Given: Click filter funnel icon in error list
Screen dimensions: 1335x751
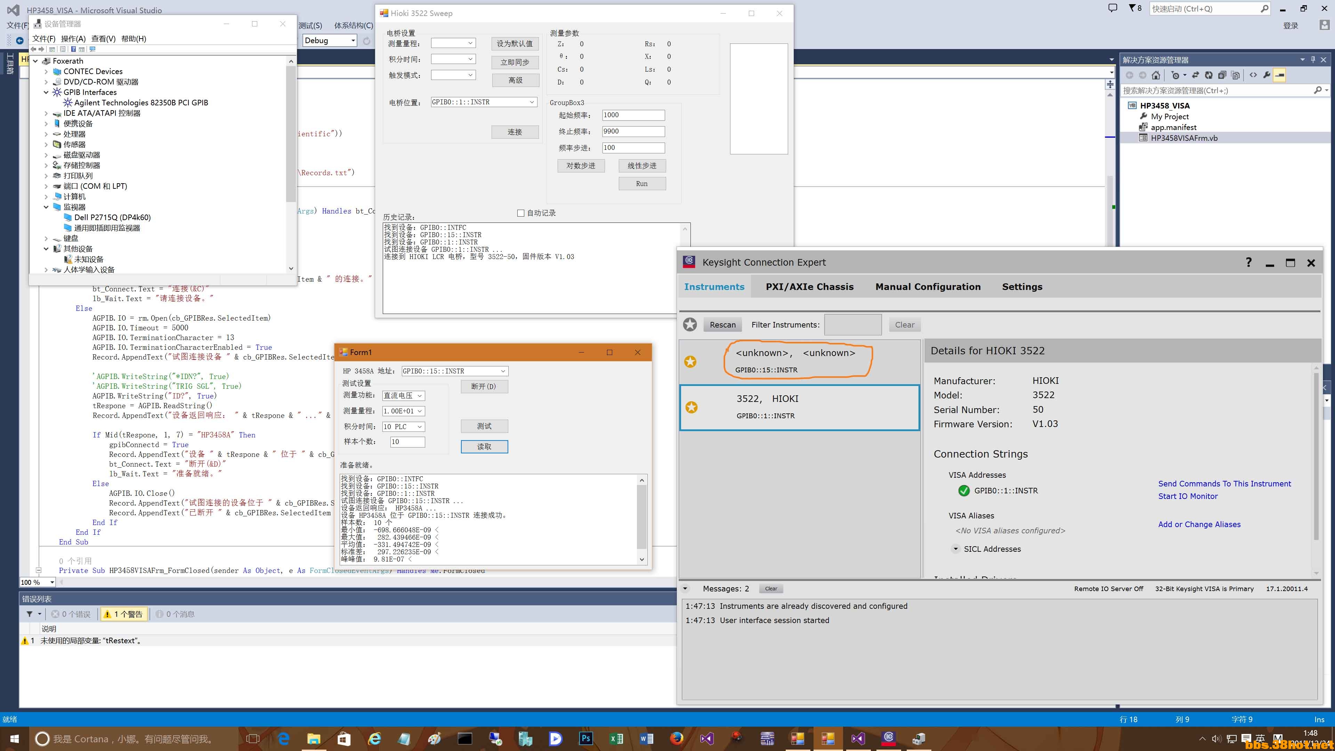Looking at the screenshot, I should click(x=30, y=614).
